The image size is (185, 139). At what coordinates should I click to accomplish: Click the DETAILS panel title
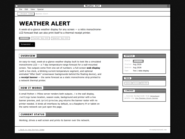point(129,56)
